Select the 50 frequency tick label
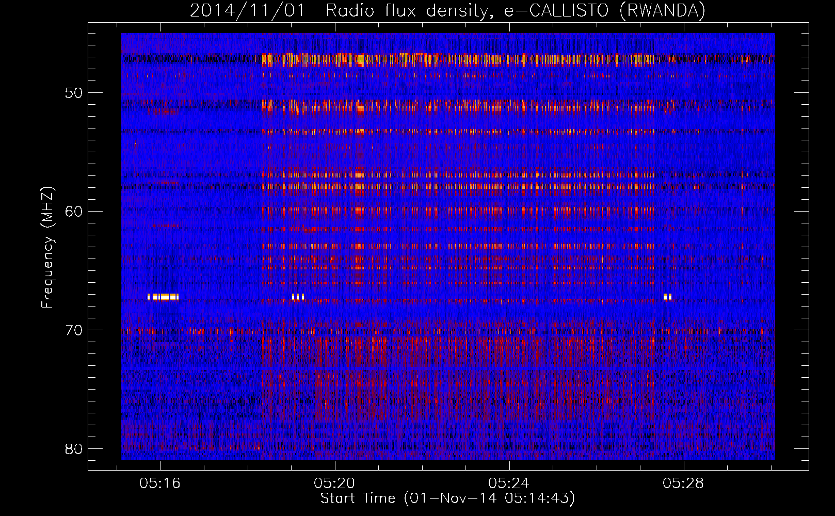Screen dimensions: 835x516 click(74, 93)
